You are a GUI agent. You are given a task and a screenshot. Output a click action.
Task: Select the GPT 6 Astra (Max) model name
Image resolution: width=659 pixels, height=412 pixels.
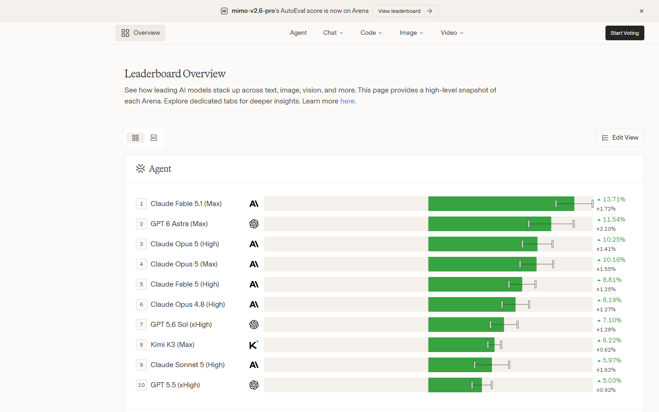179,224
